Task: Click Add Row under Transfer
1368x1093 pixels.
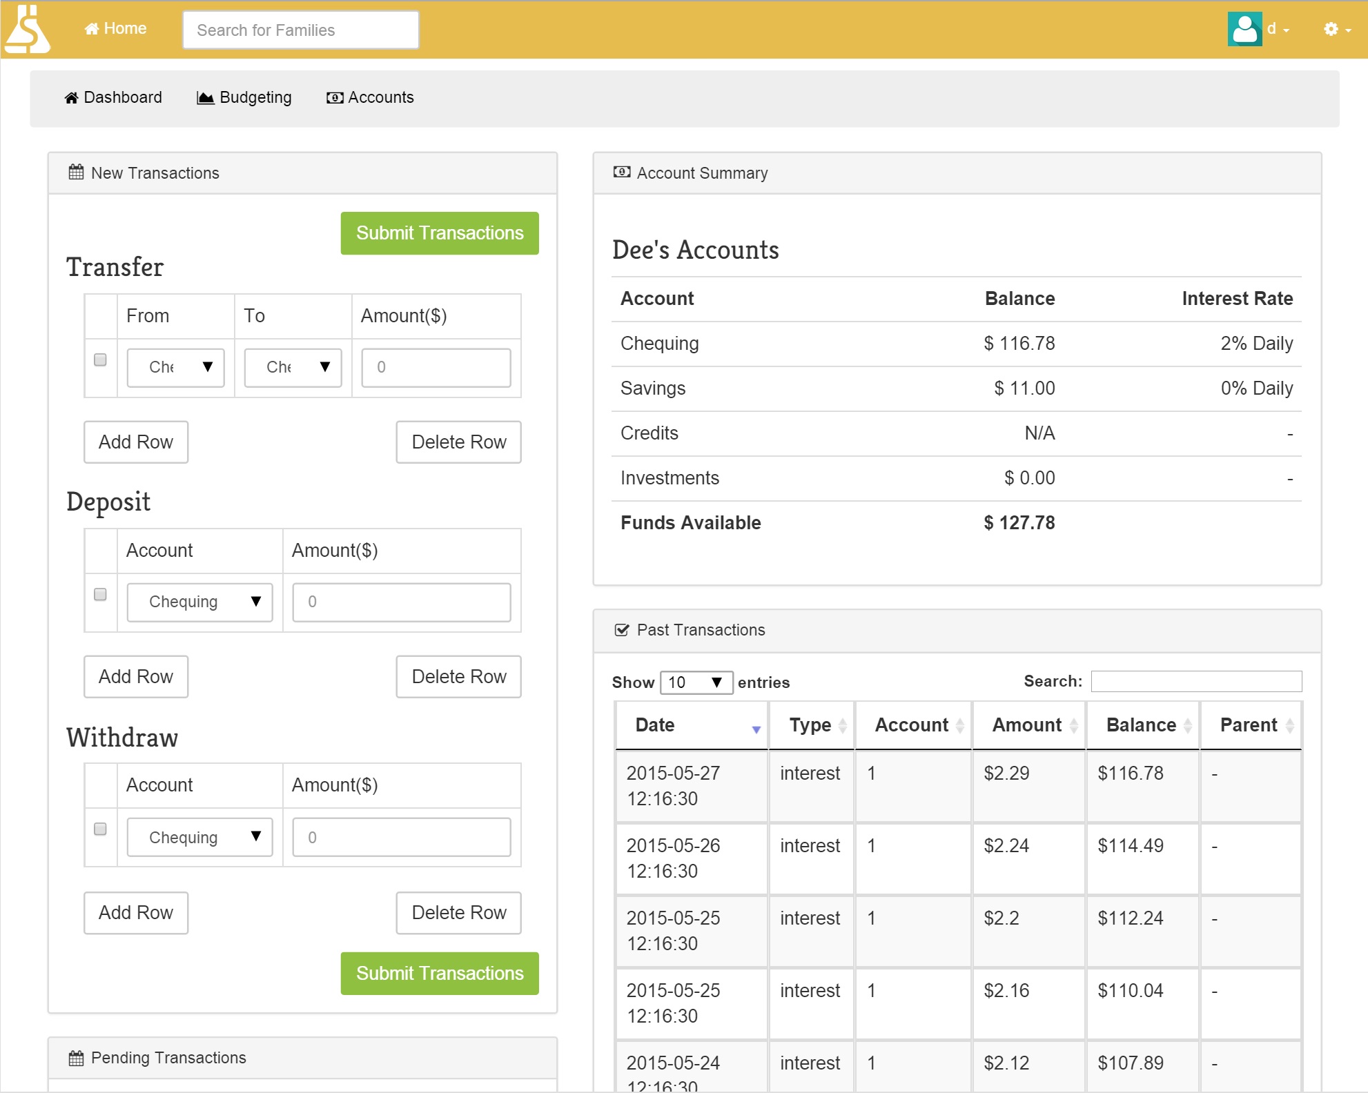Action: pos(136,442)
